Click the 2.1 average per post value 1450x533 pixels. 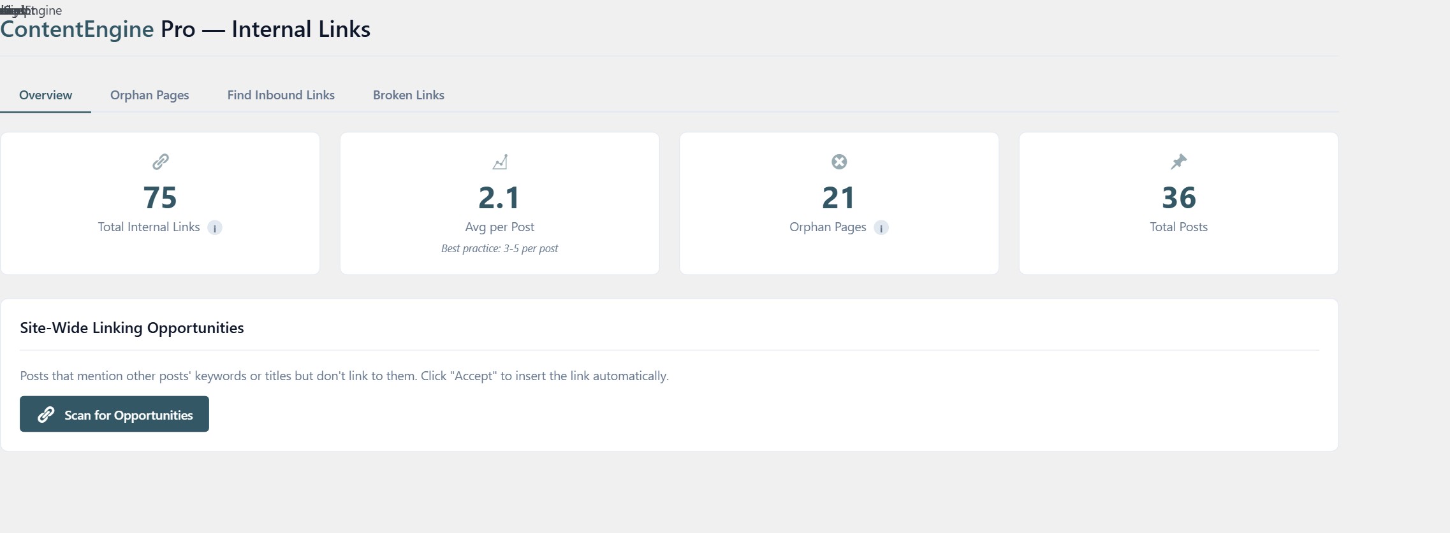(x=499, y=197)
